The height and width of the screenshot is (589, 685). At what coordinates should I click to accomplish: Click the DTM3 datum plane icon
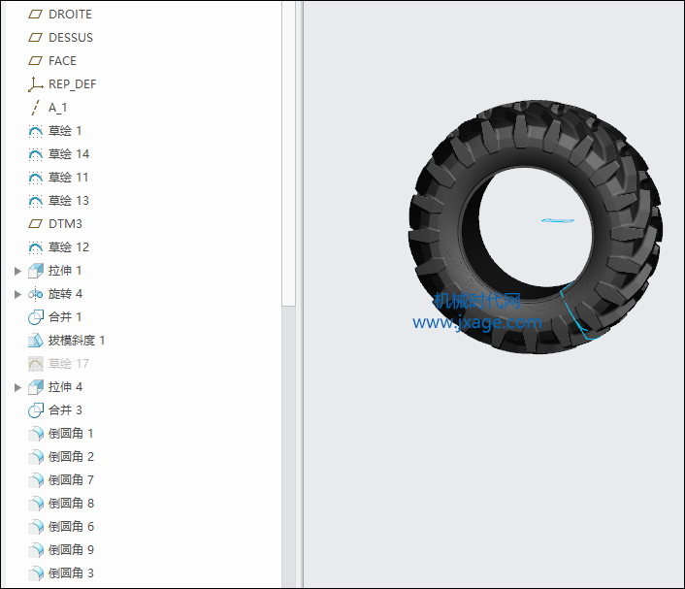(x=35, y=224)
